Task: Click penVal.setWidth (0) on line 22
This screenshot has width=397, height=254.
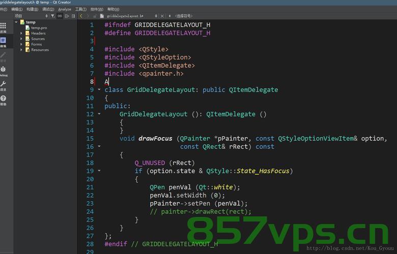Action: pyautogui.click(x=187, y=196)
